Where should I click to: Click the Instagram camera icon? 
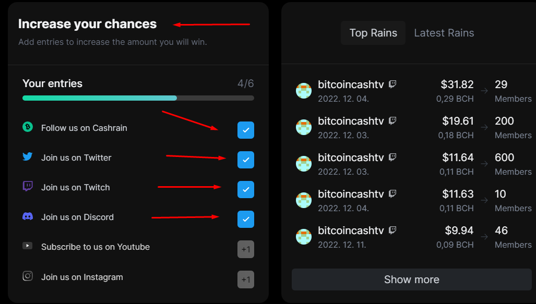click(x=28, y=276)
